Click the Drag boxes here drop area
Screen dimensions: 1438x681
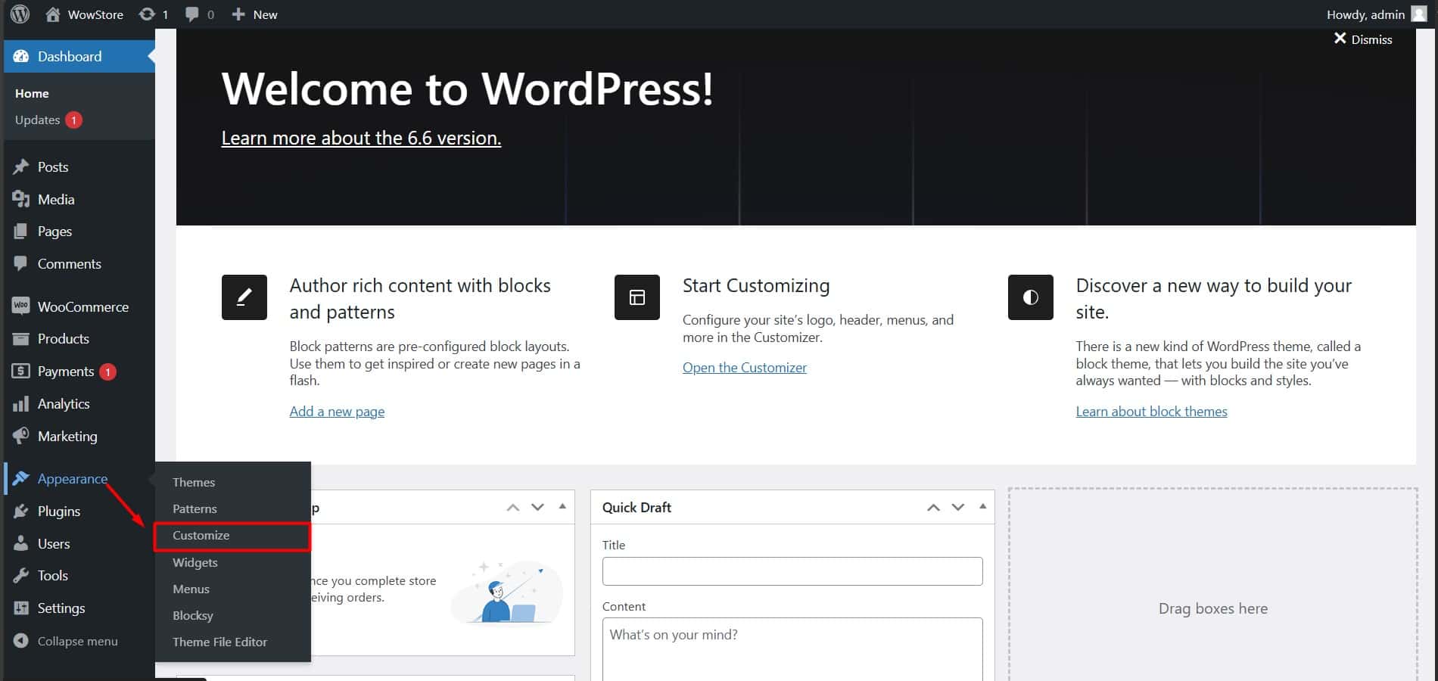[x=1212, y=584]
